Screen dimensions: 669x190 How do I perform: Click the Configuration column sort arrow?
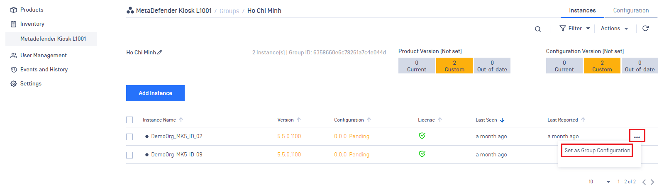pyautogui.click(x=369, y=120)
